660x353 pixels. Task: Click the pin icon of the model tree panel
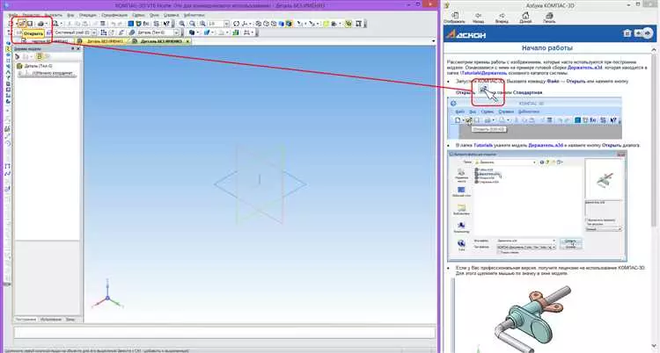[73, 48]
